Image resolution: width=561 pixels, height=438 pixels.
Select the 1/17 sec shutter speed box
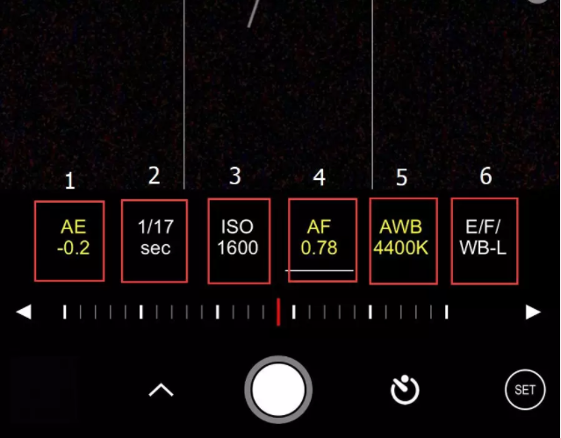[155, 241]
